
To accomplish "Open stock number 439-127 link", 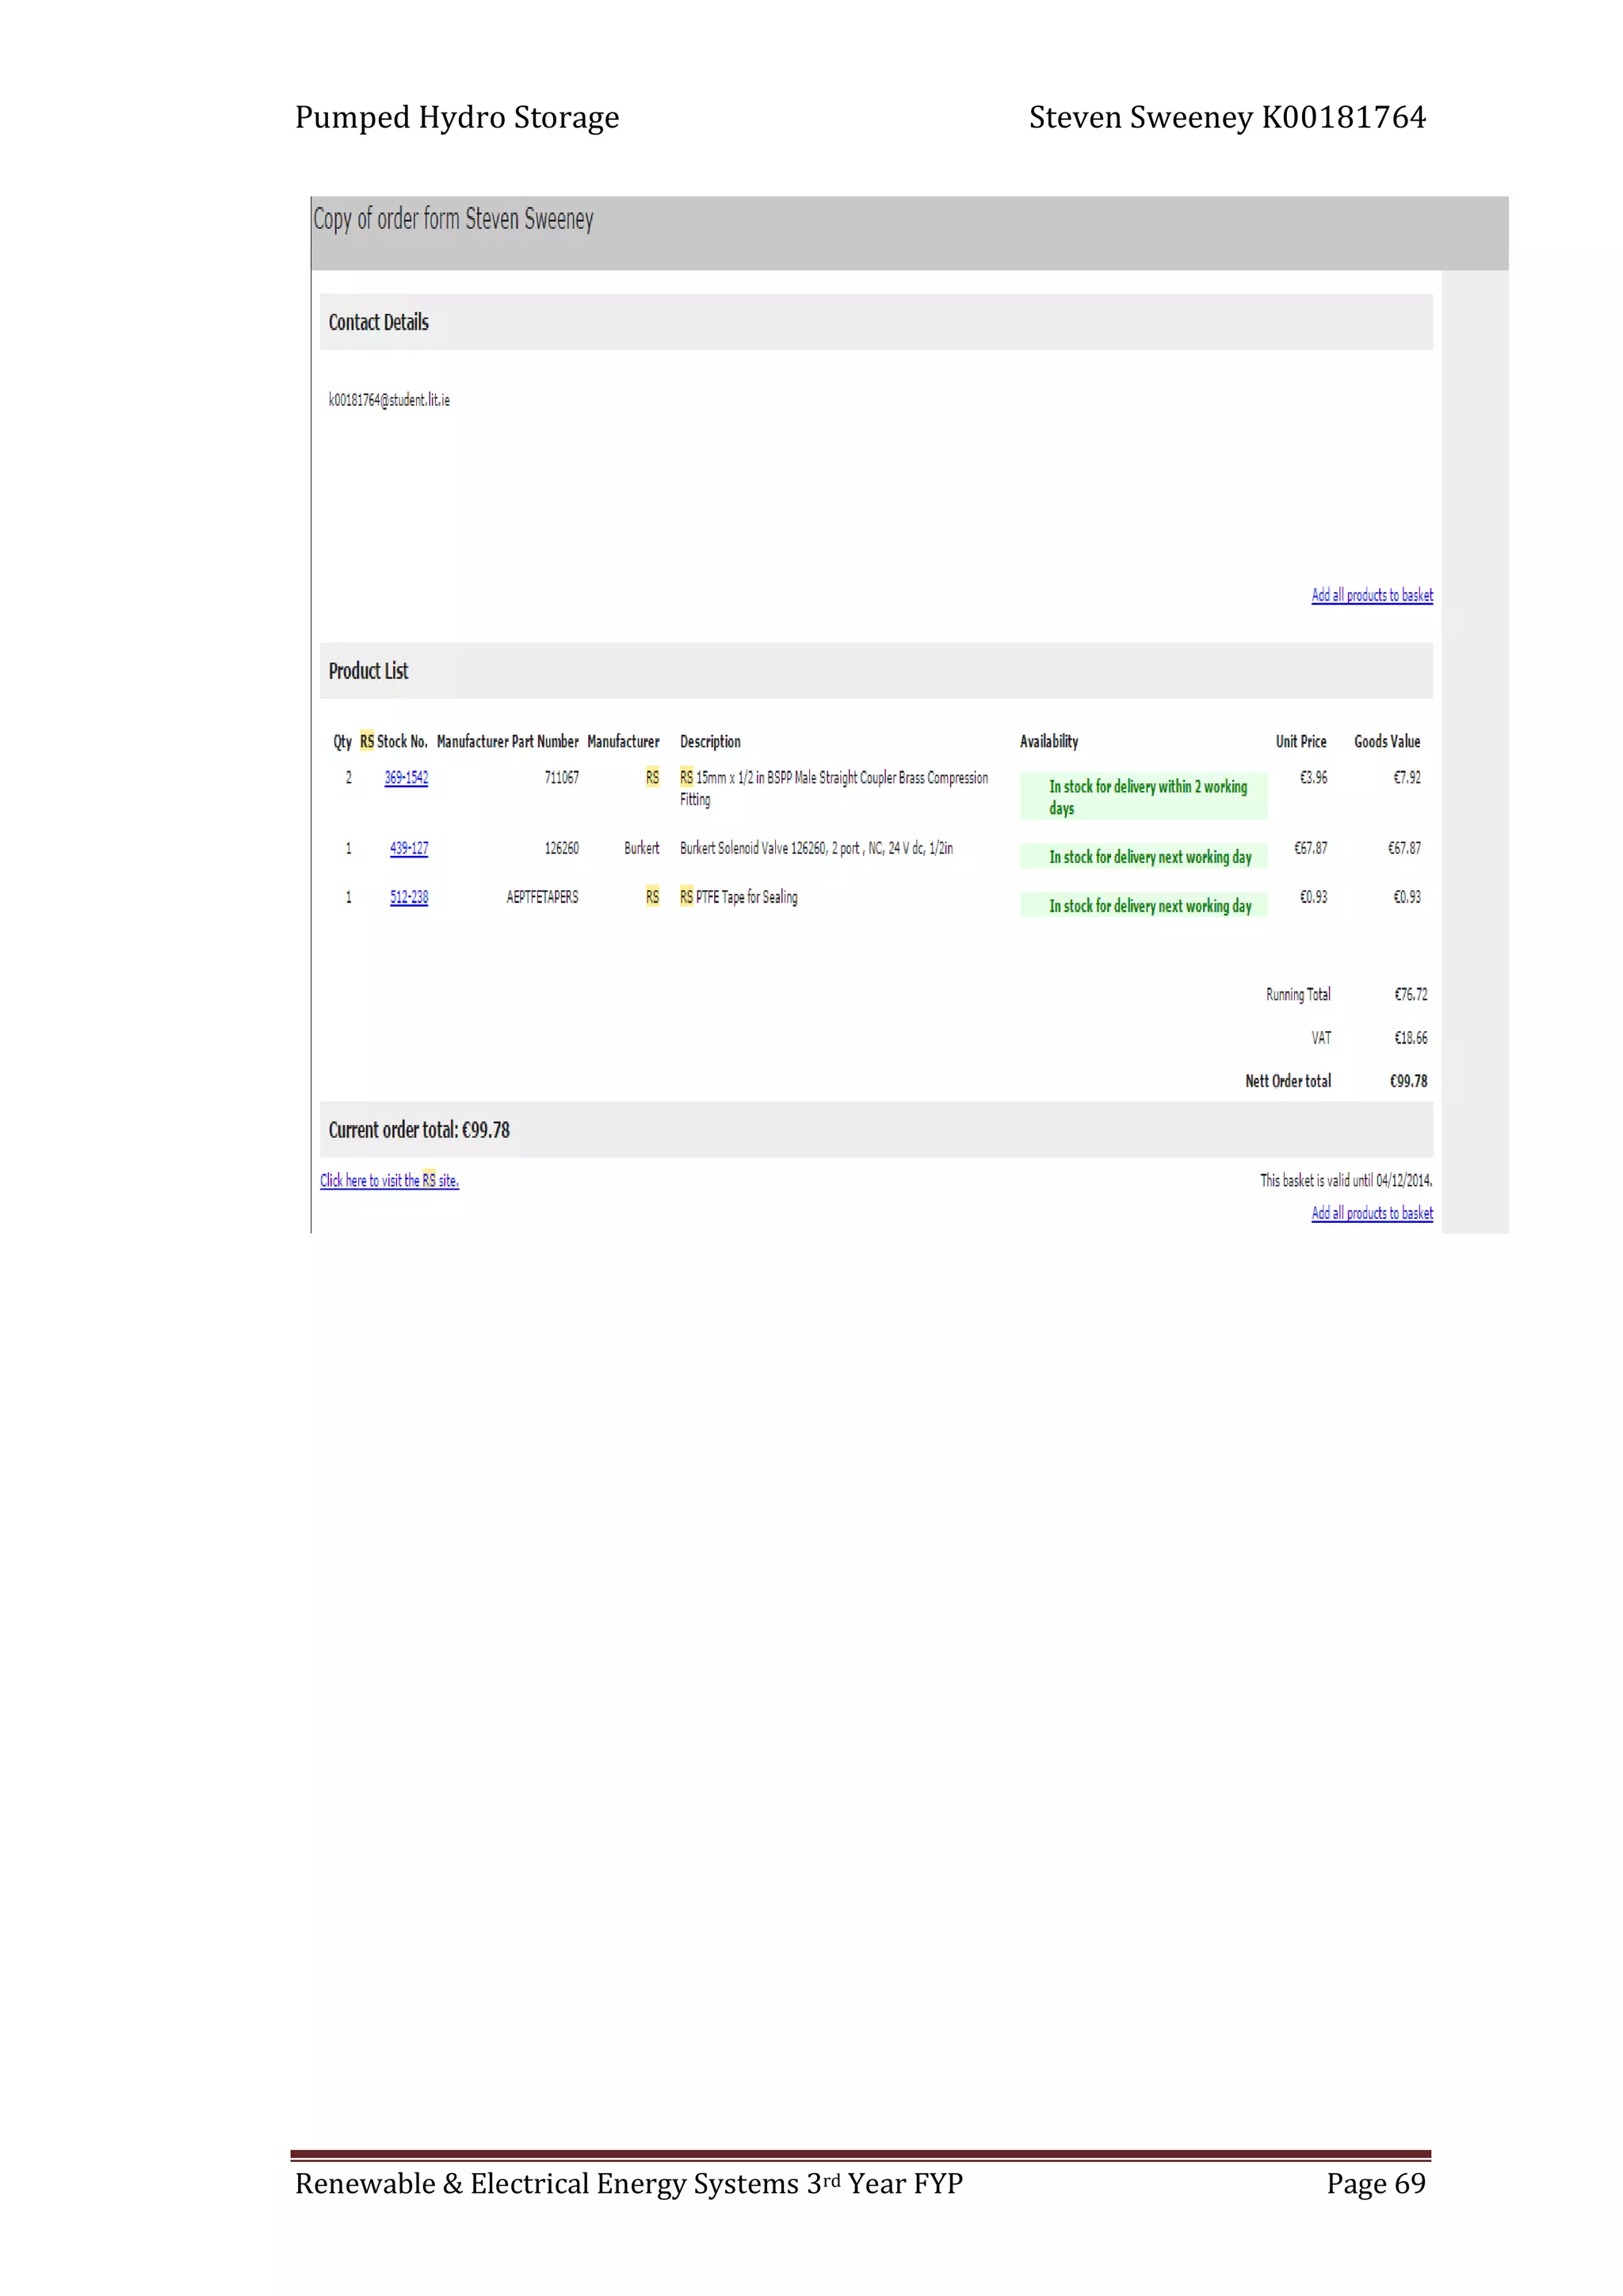I will (408, 848).
